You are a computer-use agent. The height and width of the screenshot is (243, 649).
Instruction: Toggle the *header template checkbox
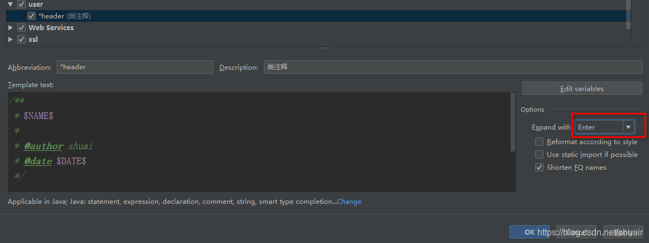coord(31,16)
